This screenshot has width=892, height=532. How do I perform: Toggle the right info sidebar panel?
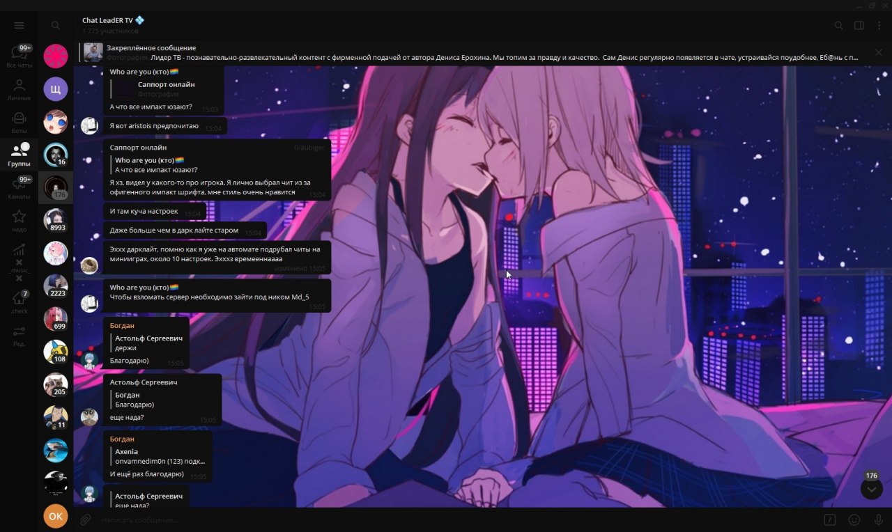pyautogui.click(x=859, y=26)
